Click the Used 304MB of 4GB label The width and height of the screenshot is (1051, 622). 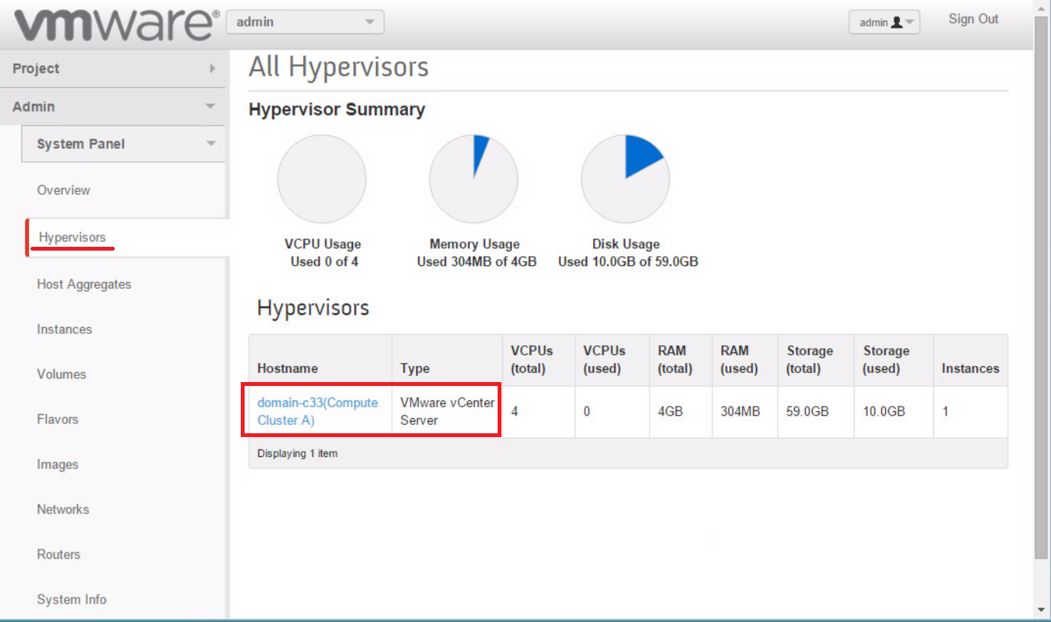coord(477,262)
